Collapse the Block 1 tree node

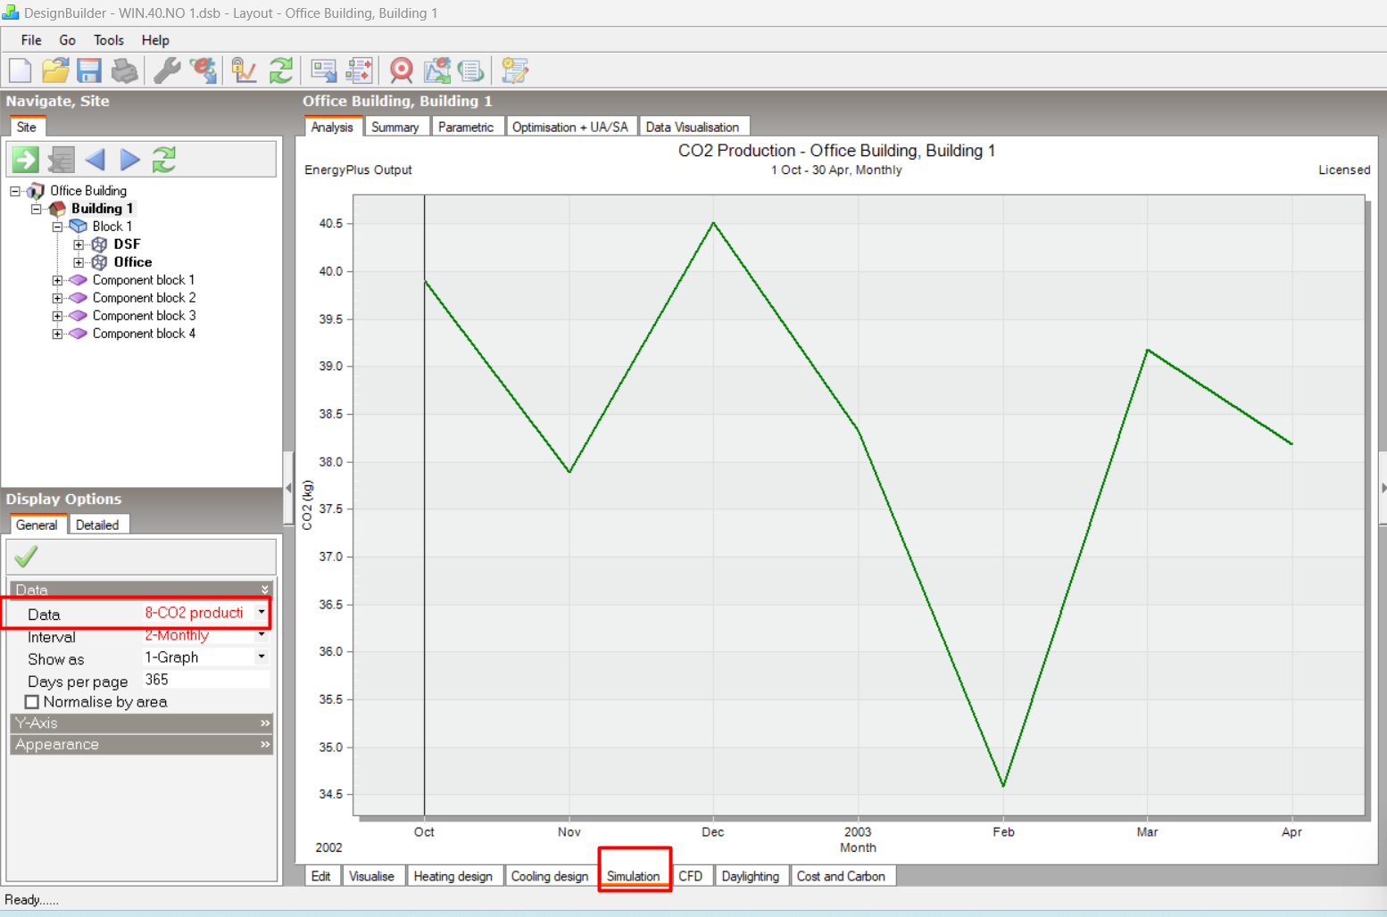coord(57,227)
